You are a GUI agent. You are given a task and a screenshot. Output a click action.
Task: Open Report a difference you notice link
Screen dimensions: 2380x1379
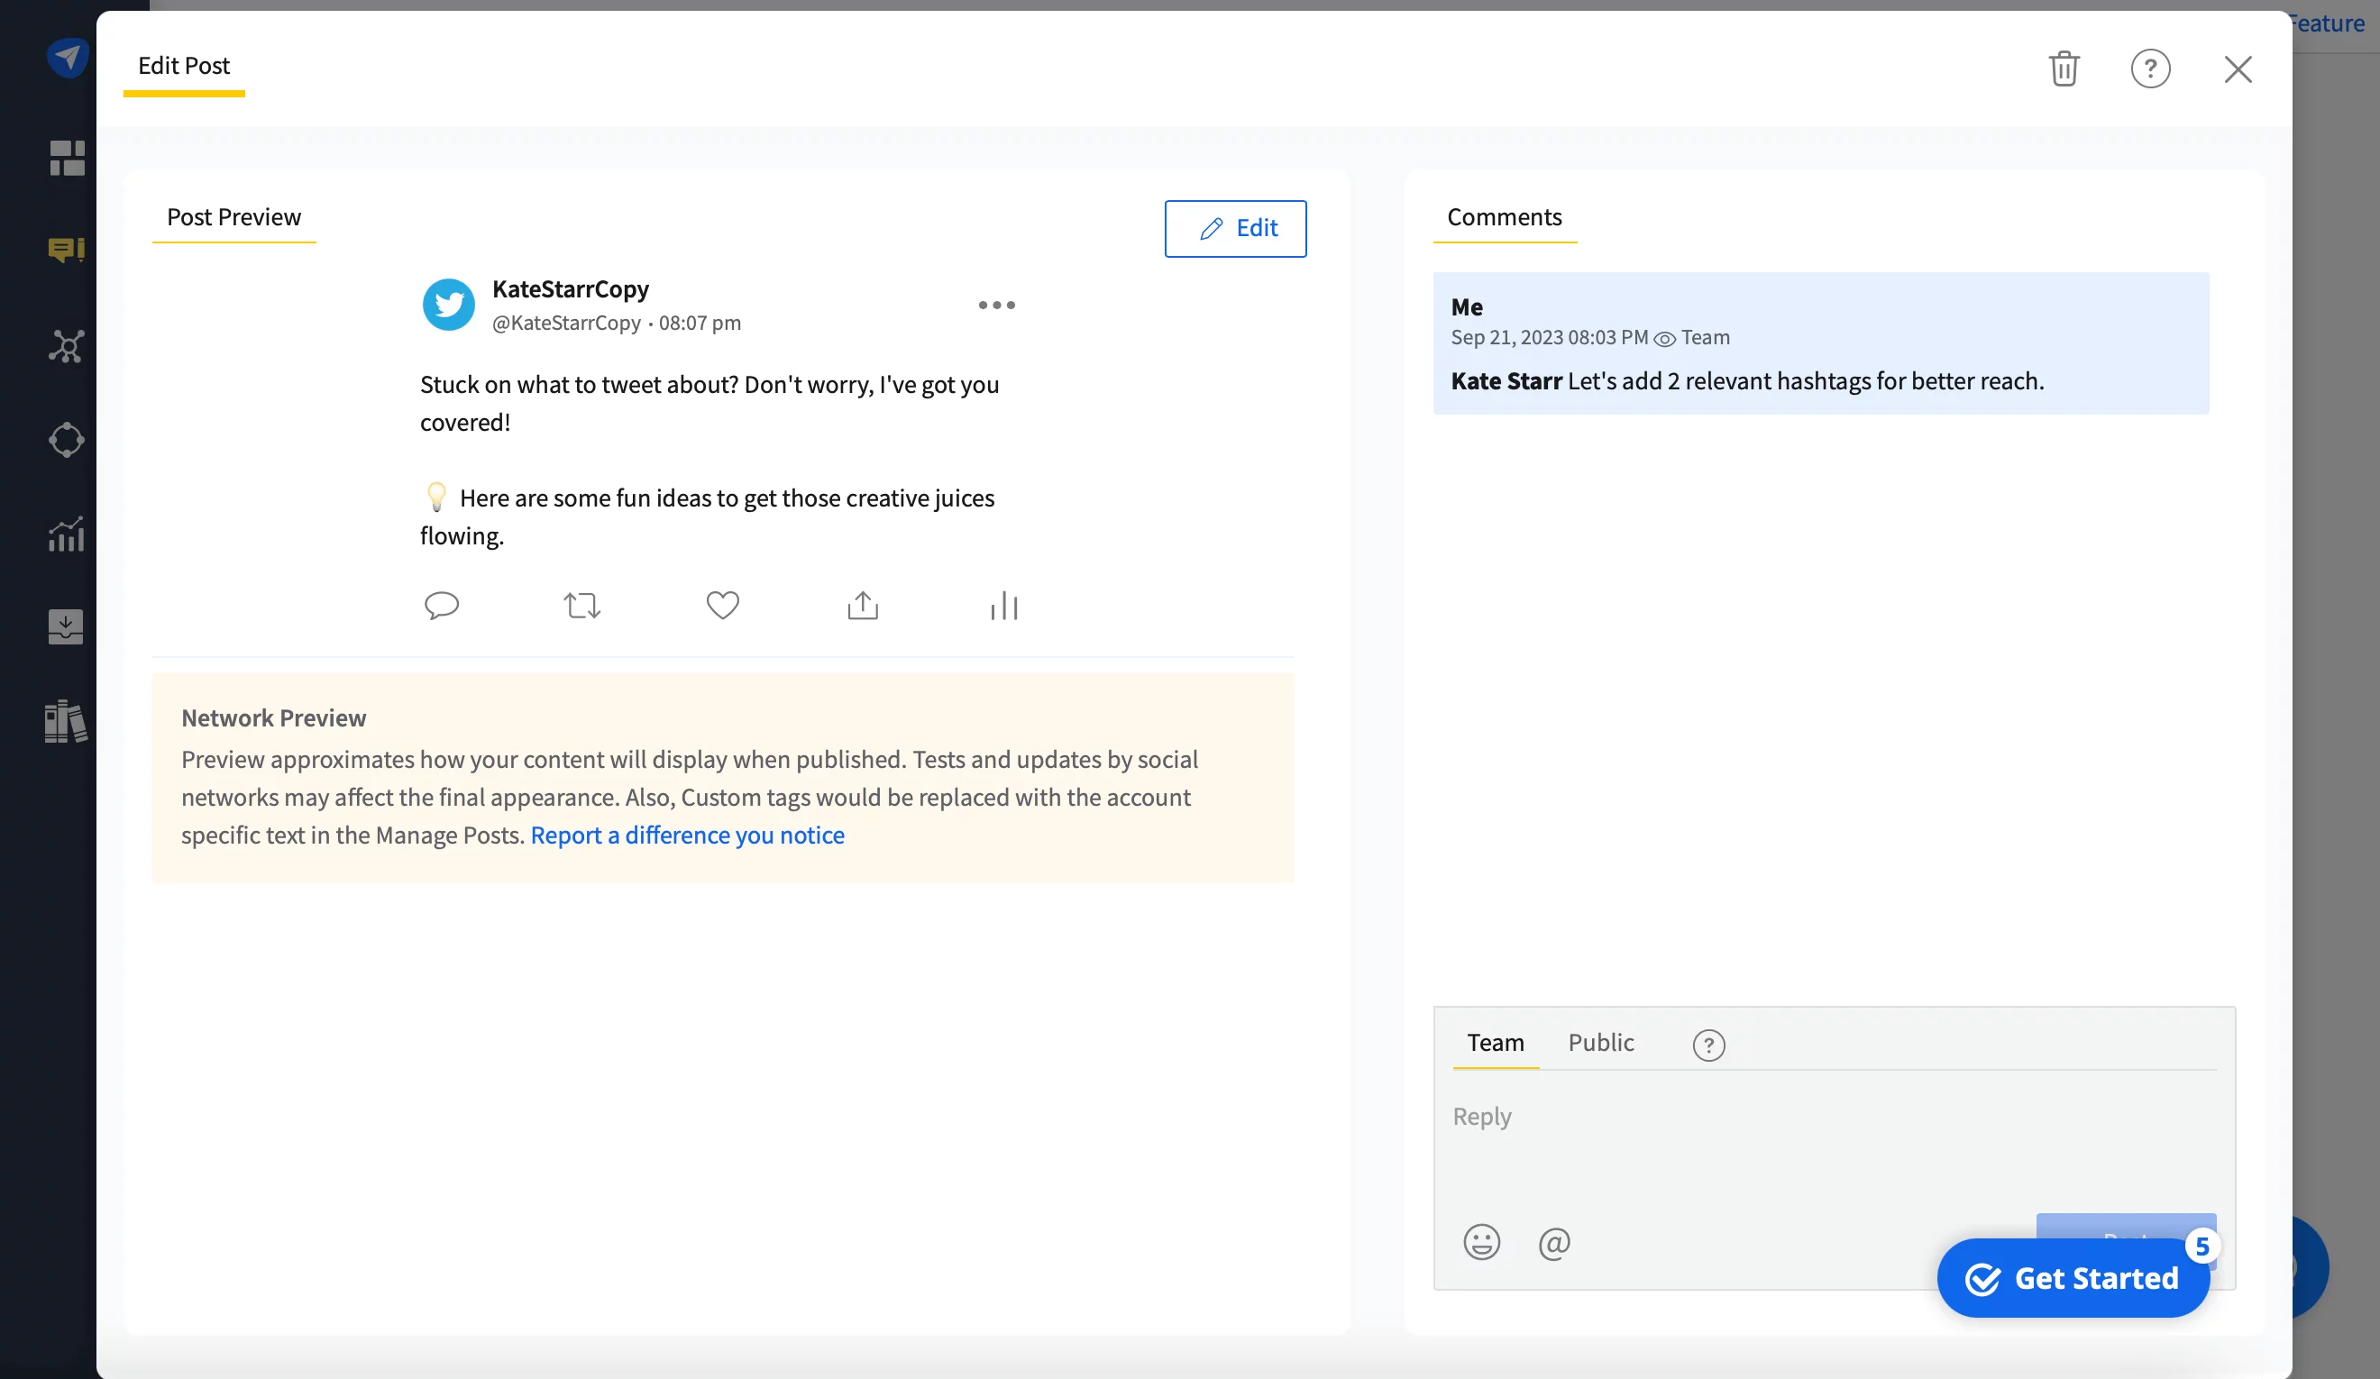click(687, 835)
